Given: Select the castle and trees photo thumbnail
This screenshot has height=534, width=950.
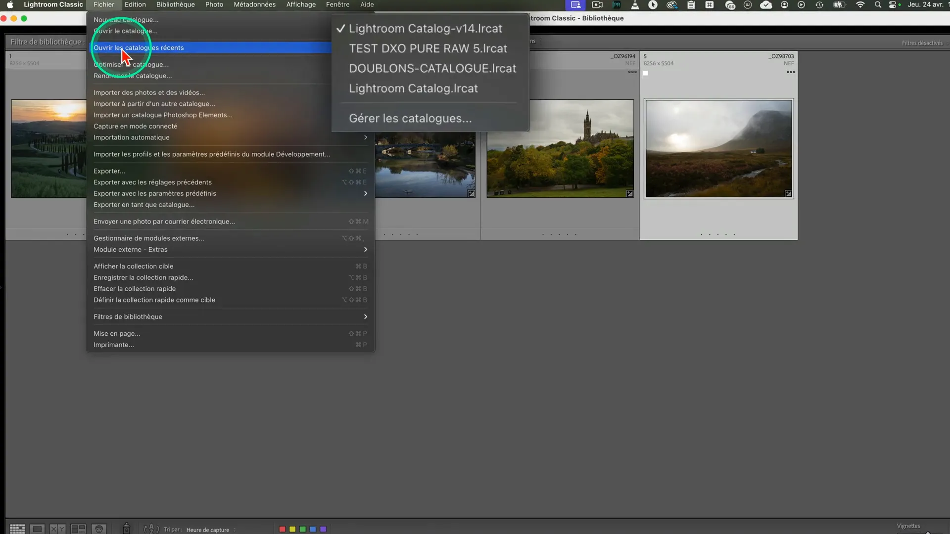Looking at the screenshot, I should coord(560,148).
